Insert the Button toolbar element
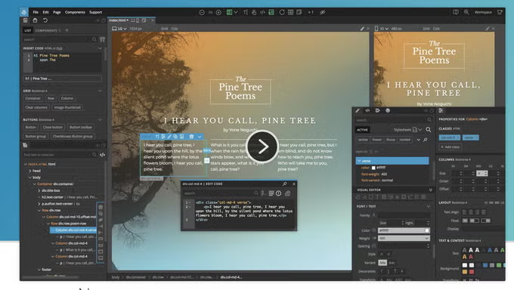The width and height of the screenshot is (514, 290). 81,127
